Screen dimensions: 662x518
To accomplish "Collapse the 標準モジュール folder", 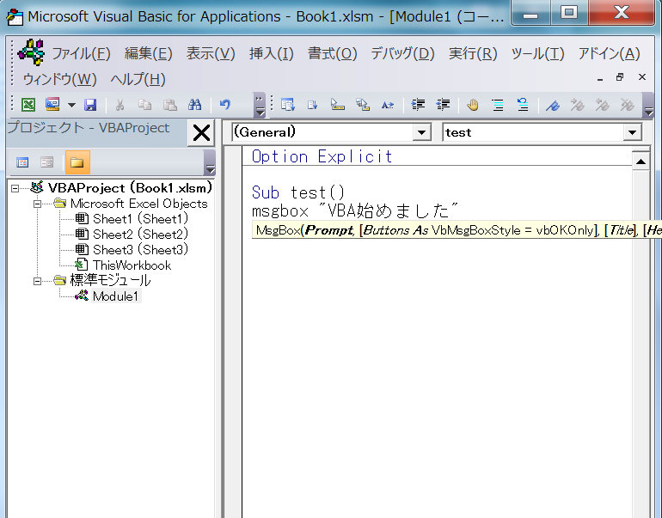I will 38,281.
